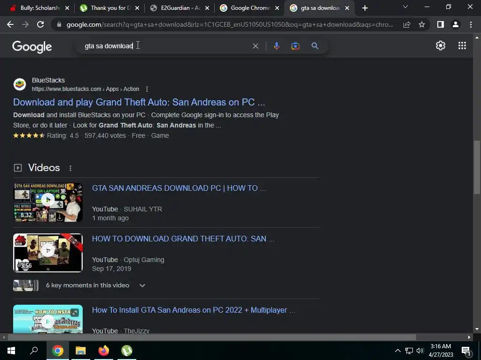Open HOW TO DOWNLOAD GRAND THEFT AUTO link
This screenshot has width=481, height=360.
click(183, 239)
